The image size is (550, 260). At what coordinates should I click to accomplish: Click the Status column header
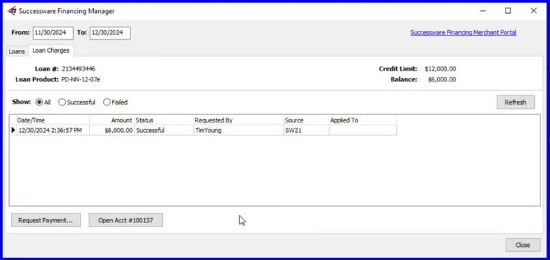pos(164,120)
